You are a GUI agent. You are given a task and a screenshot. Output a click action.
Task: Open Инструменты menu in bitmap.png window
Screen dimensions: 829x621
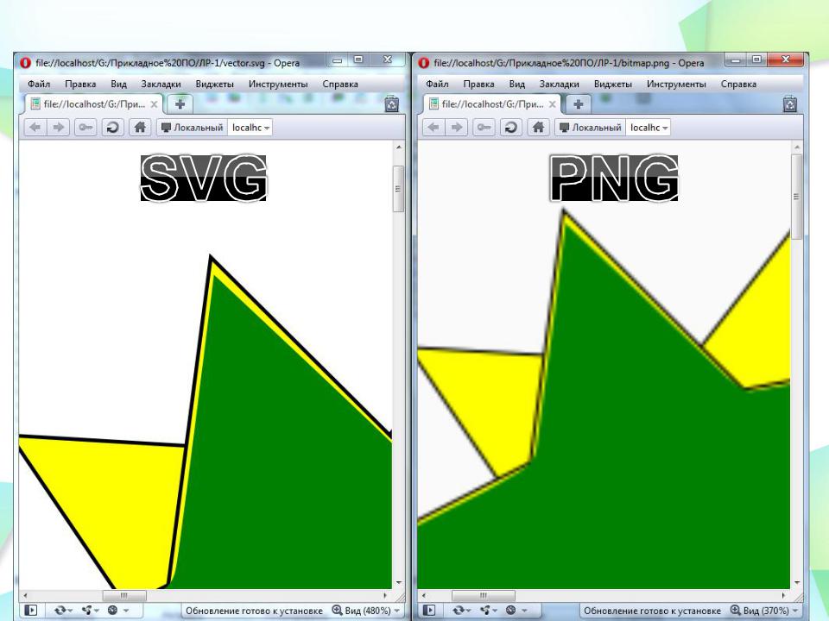tap(676, 84)
